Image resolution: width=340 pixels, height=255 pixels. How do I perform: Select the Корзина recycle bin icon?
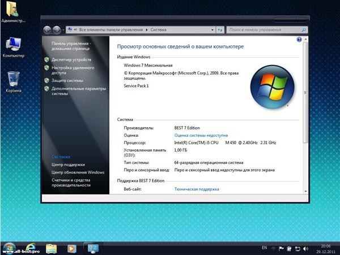[x=14, y=82]
